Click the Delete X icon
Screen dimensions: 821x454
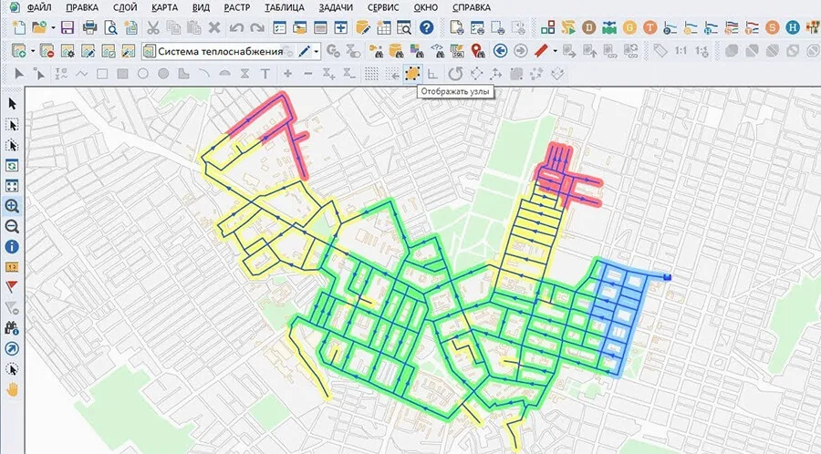[214, 27]
